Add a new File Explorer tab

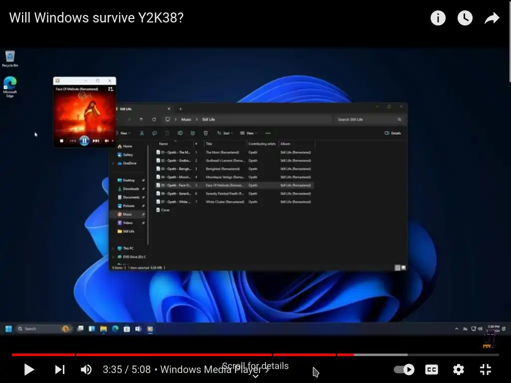[180, 109]
